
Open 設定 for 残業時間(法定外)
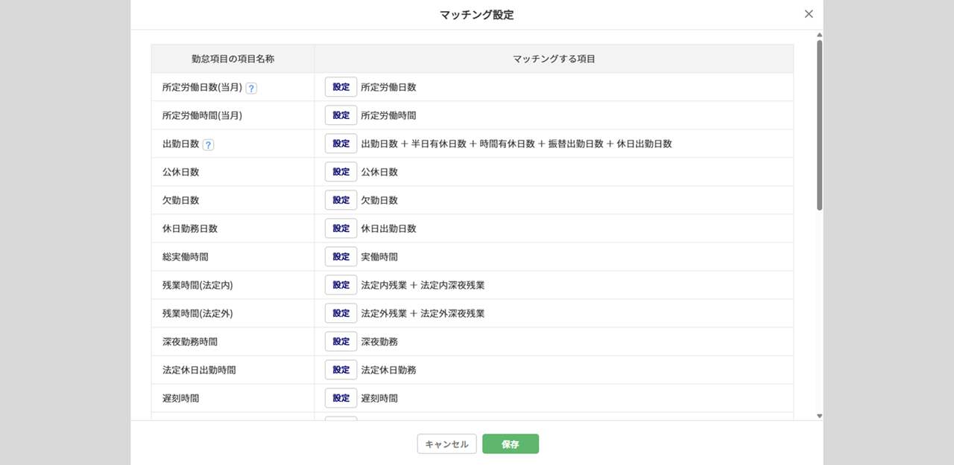point(341,313)
